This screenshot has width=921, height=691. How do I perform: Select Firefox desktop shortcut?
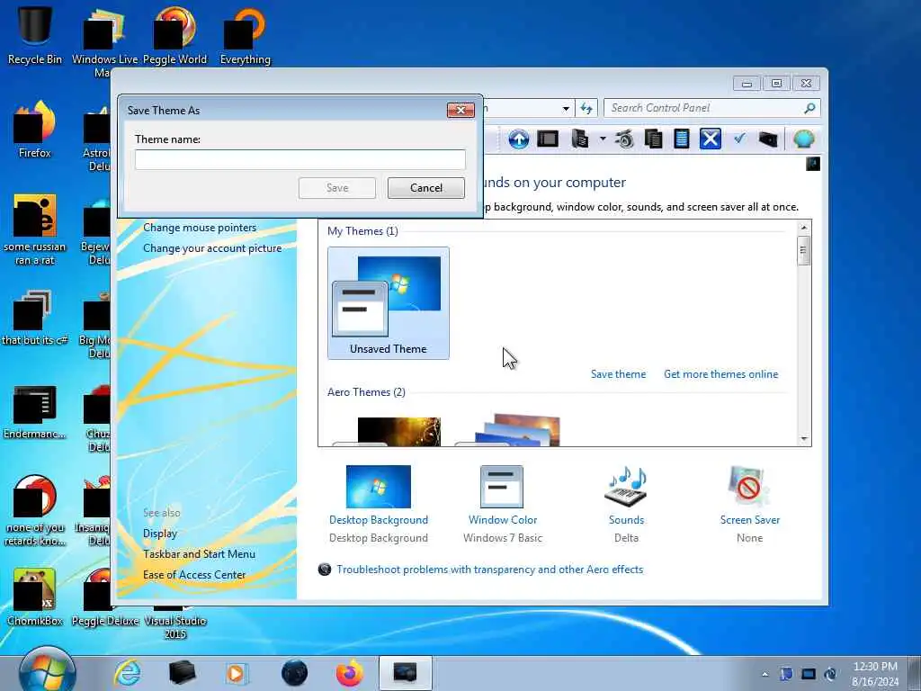35,130
